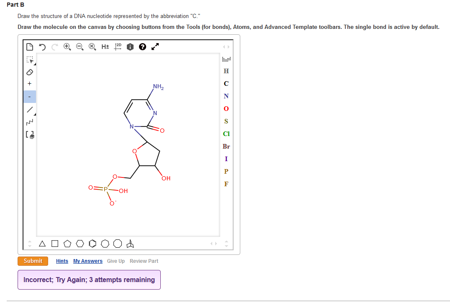Zoom out of the canvas
450x303 pixels.
80,46
